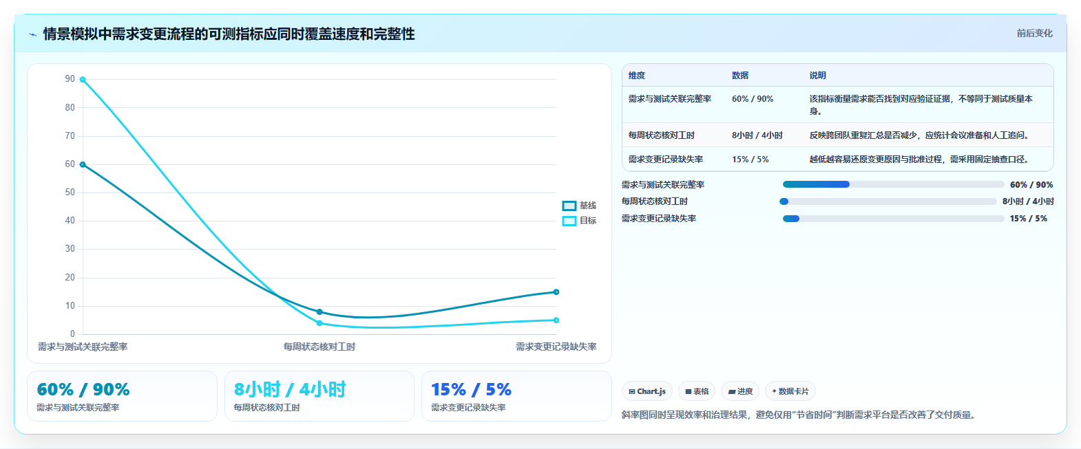Viewport: 1081px width, 449px height.
Task: Click the table description starting 越低越容易还原
Action: click(x=920, y=160)
